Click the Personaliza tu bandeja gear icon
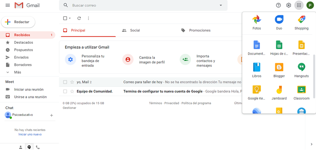The width and height of the screenshot is (316, 151). (x=70, y=60)
